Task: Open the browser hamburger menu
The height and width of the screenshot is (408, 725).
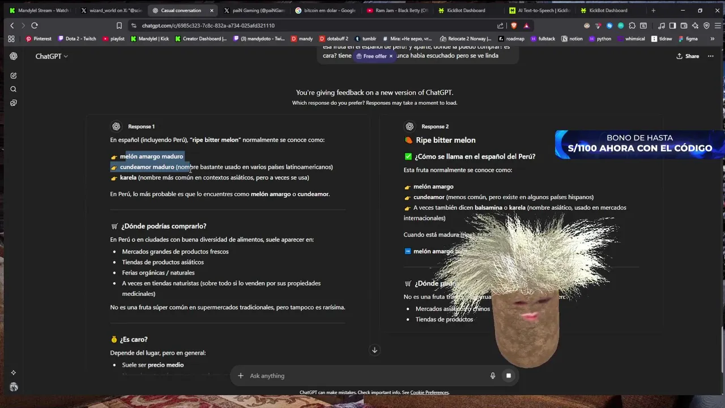Action: tap(717, 25)
